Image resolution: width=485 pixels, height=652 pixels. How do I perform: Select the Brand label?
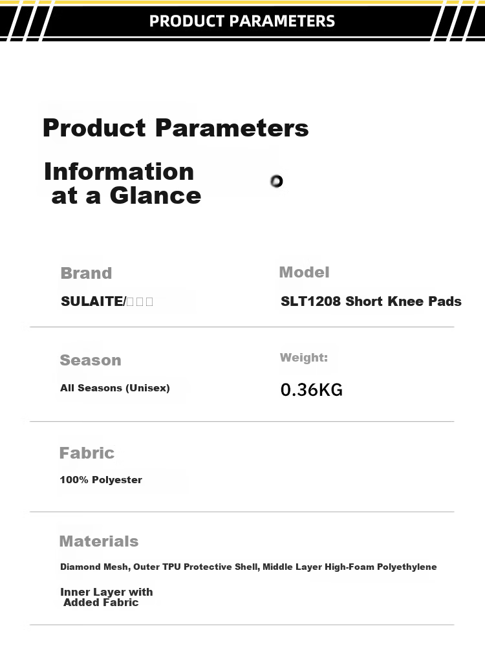tap(87, 273)
